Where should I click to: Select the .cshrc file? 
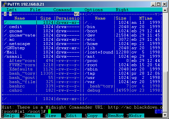click(42, 90)
